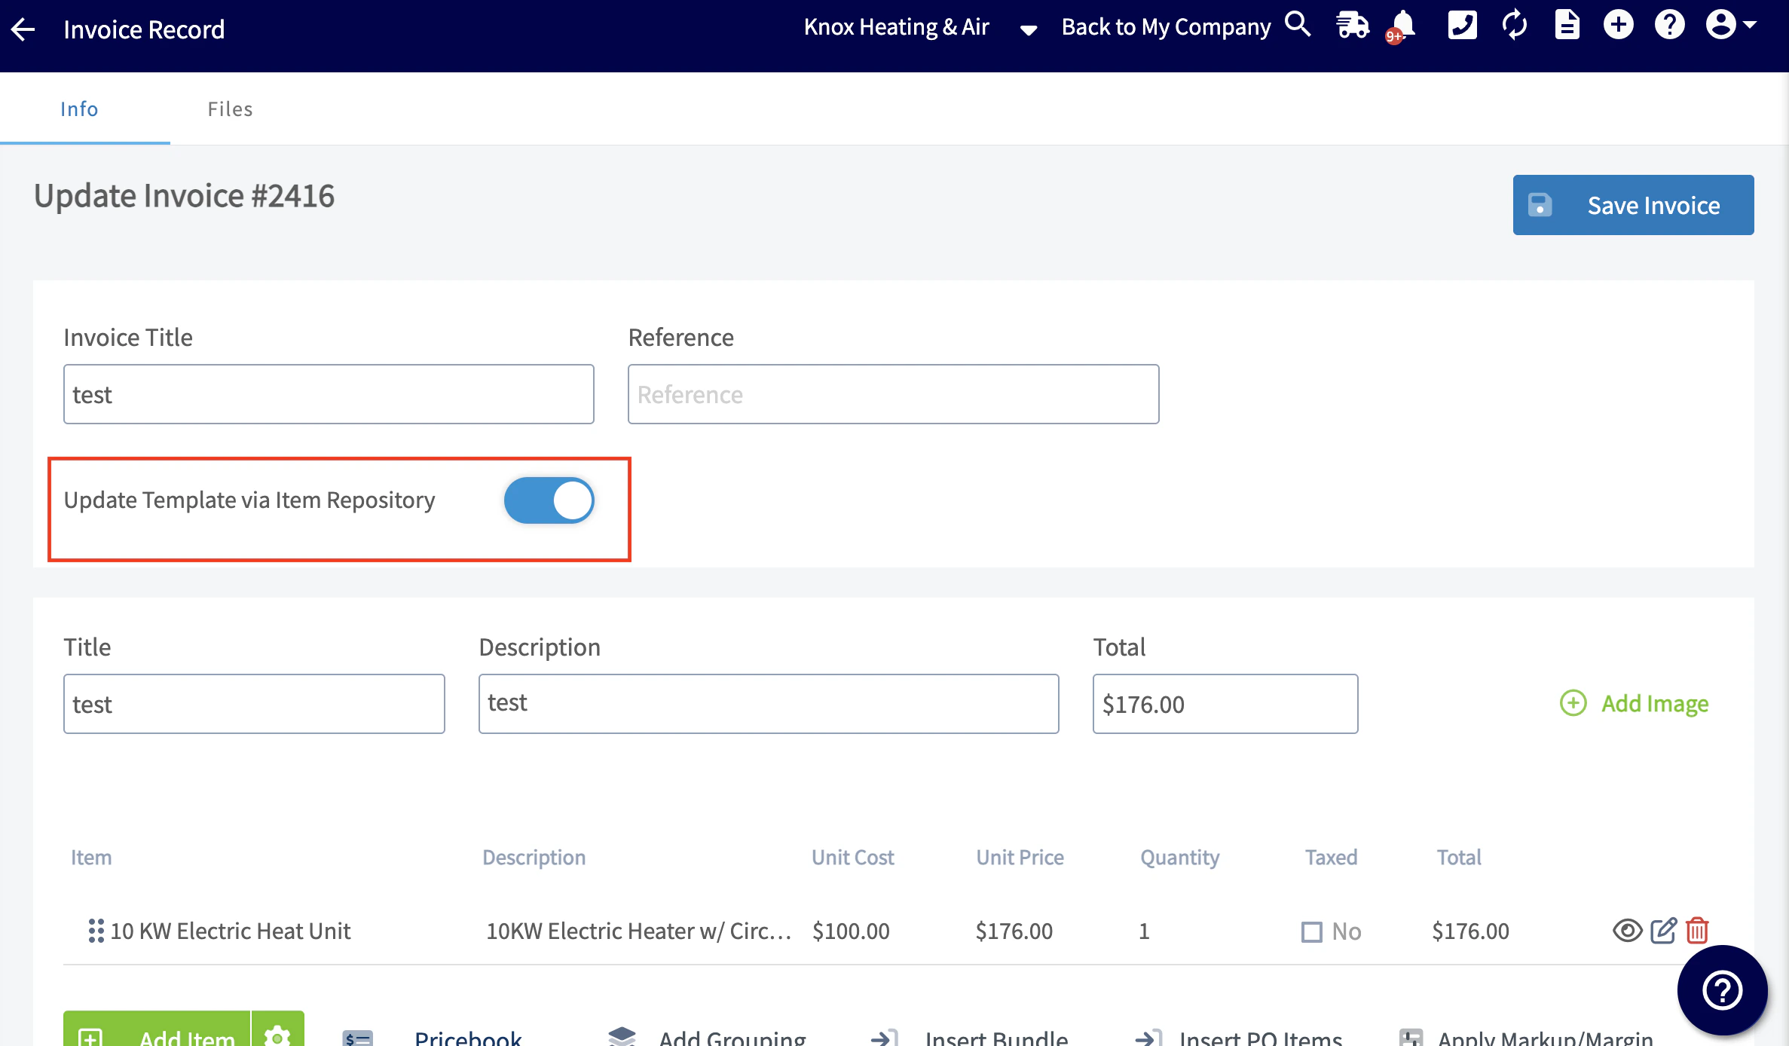This screenshot has height=1046, width=1789.
Task: Click into the Reference field
Action: [x=893, y=394]
